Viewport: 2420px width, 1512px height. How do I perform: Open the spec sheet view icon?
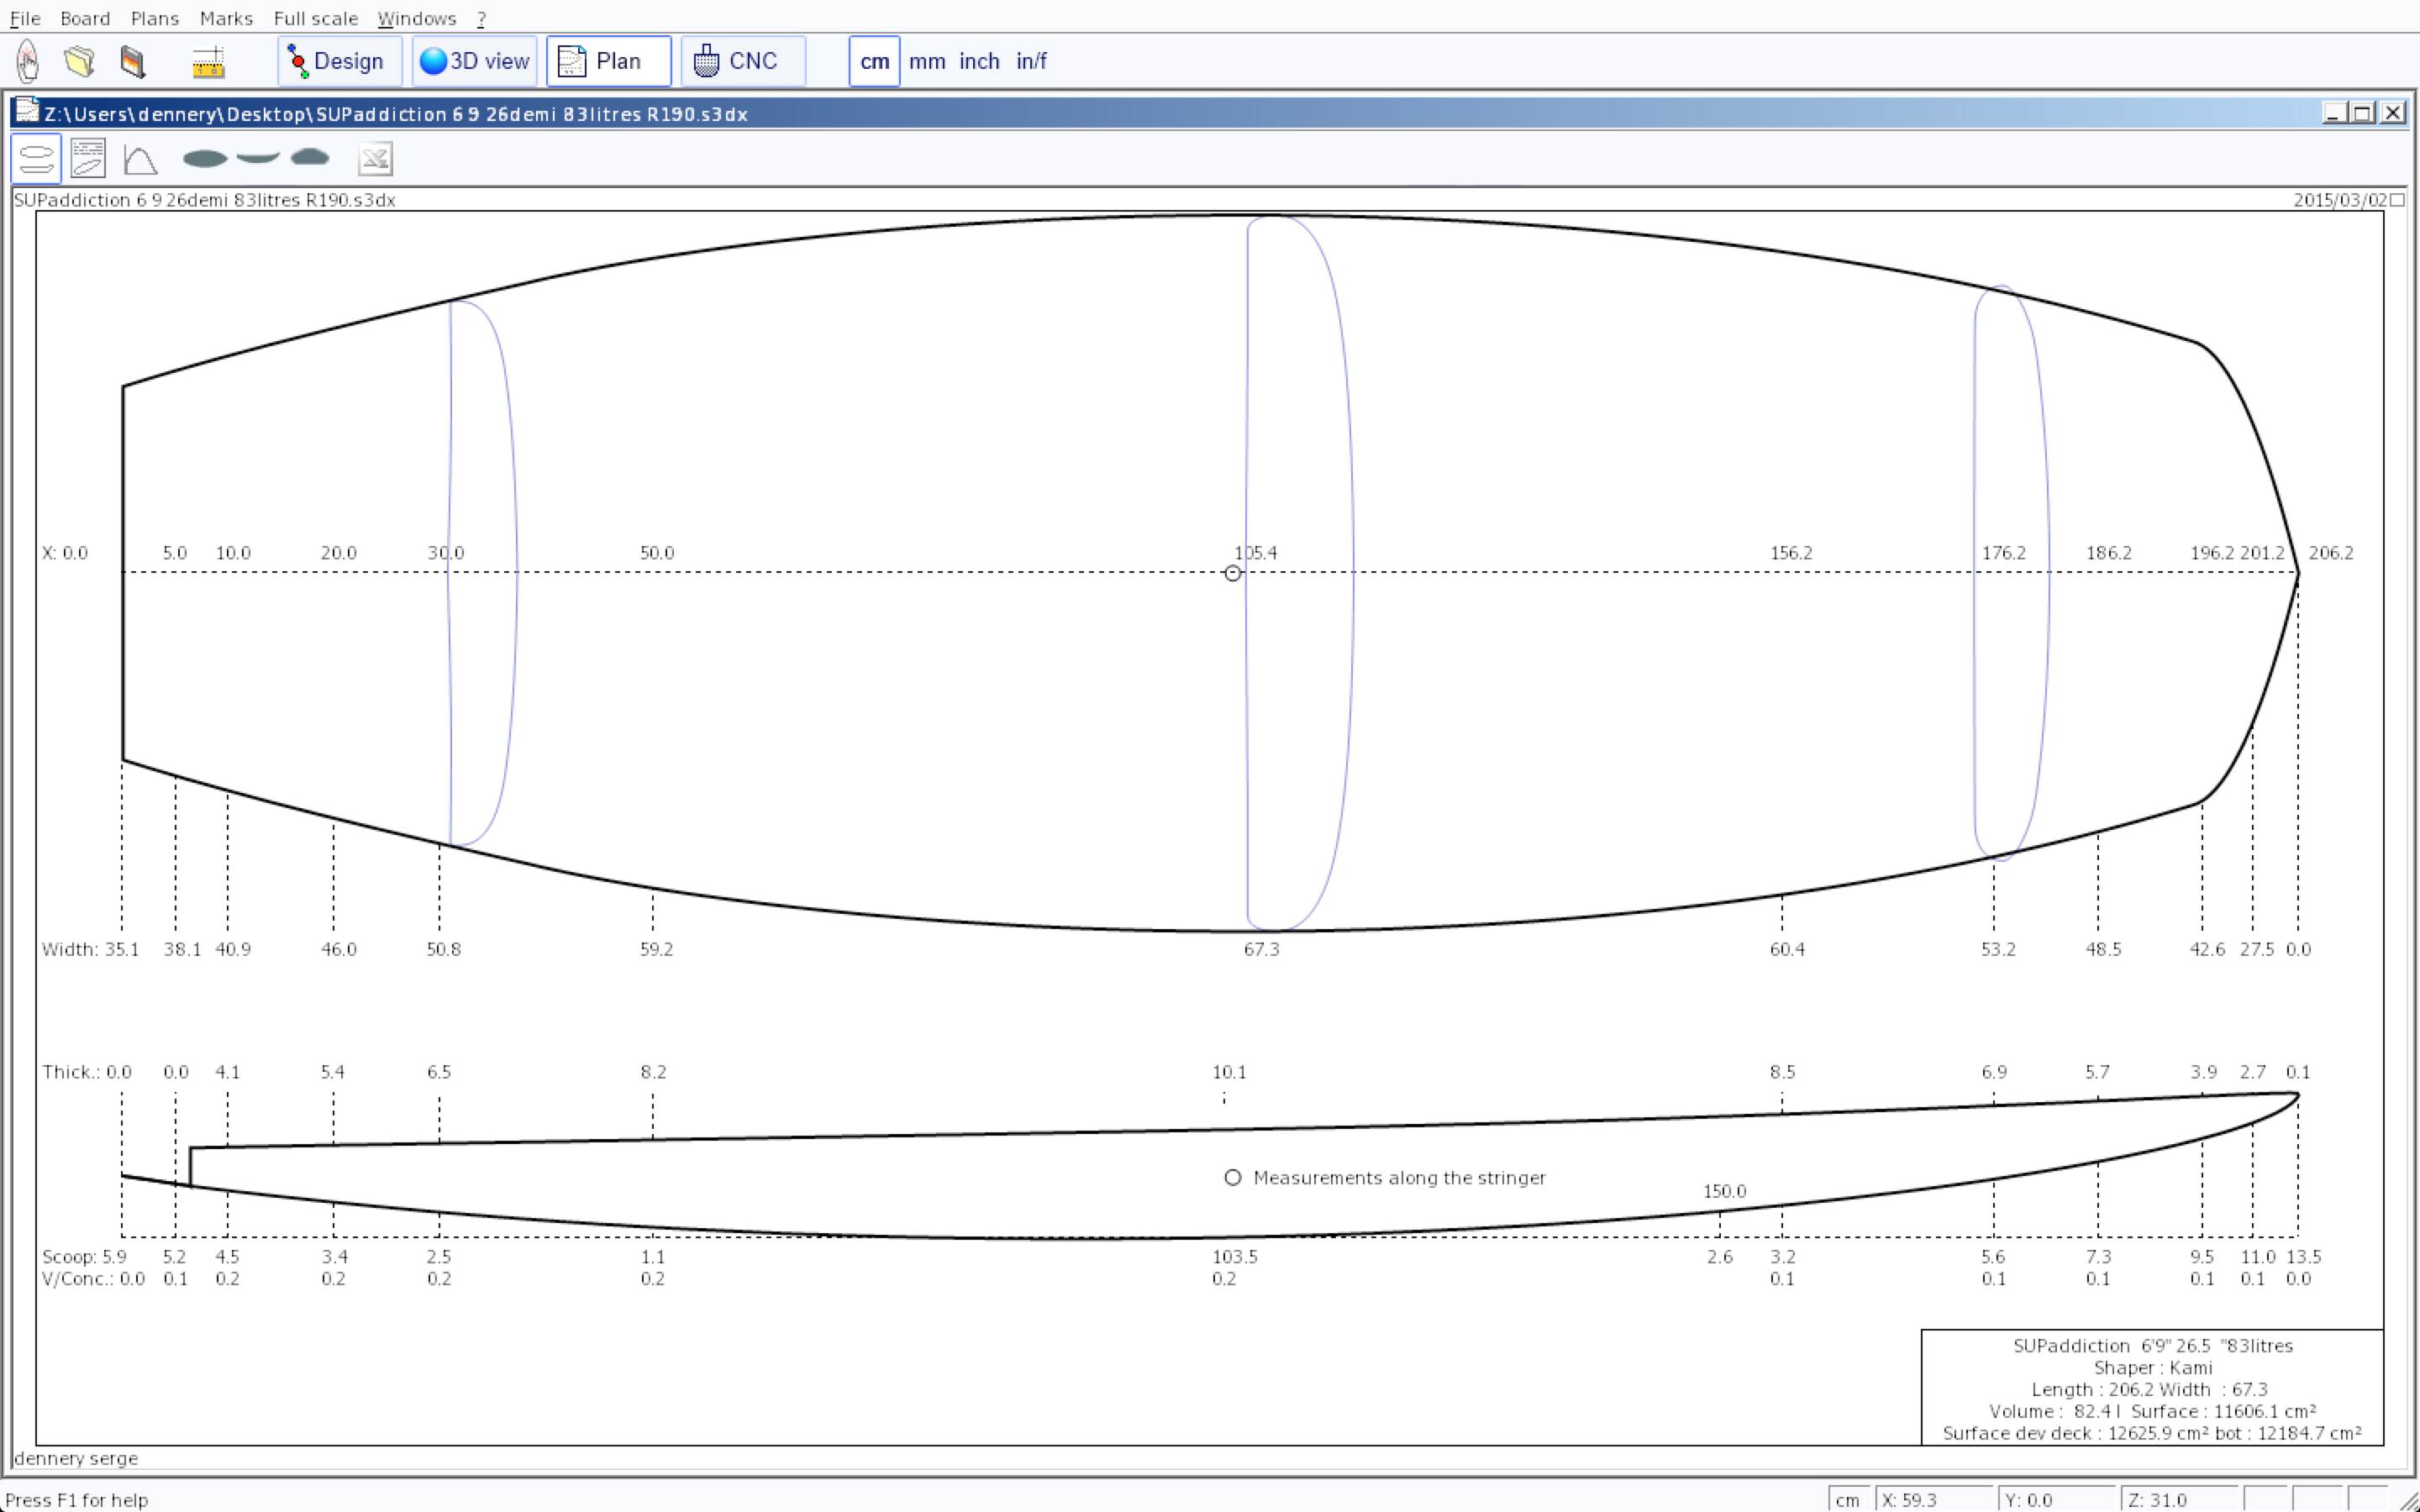[88, 159]
